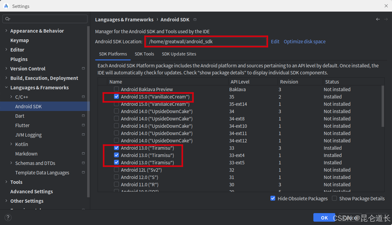Check Android 14.0 UpsideDownCake API 34 checkbox
This screenshot has width=392, height=225.
pyautogui.click(x=116, y=111)
